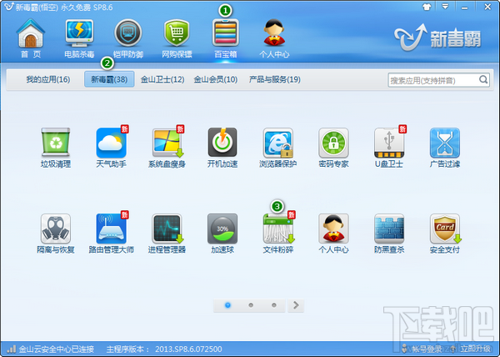Open 网购保镖 shopping guard
Screen dimensions: 500x357
click(177, 38)
